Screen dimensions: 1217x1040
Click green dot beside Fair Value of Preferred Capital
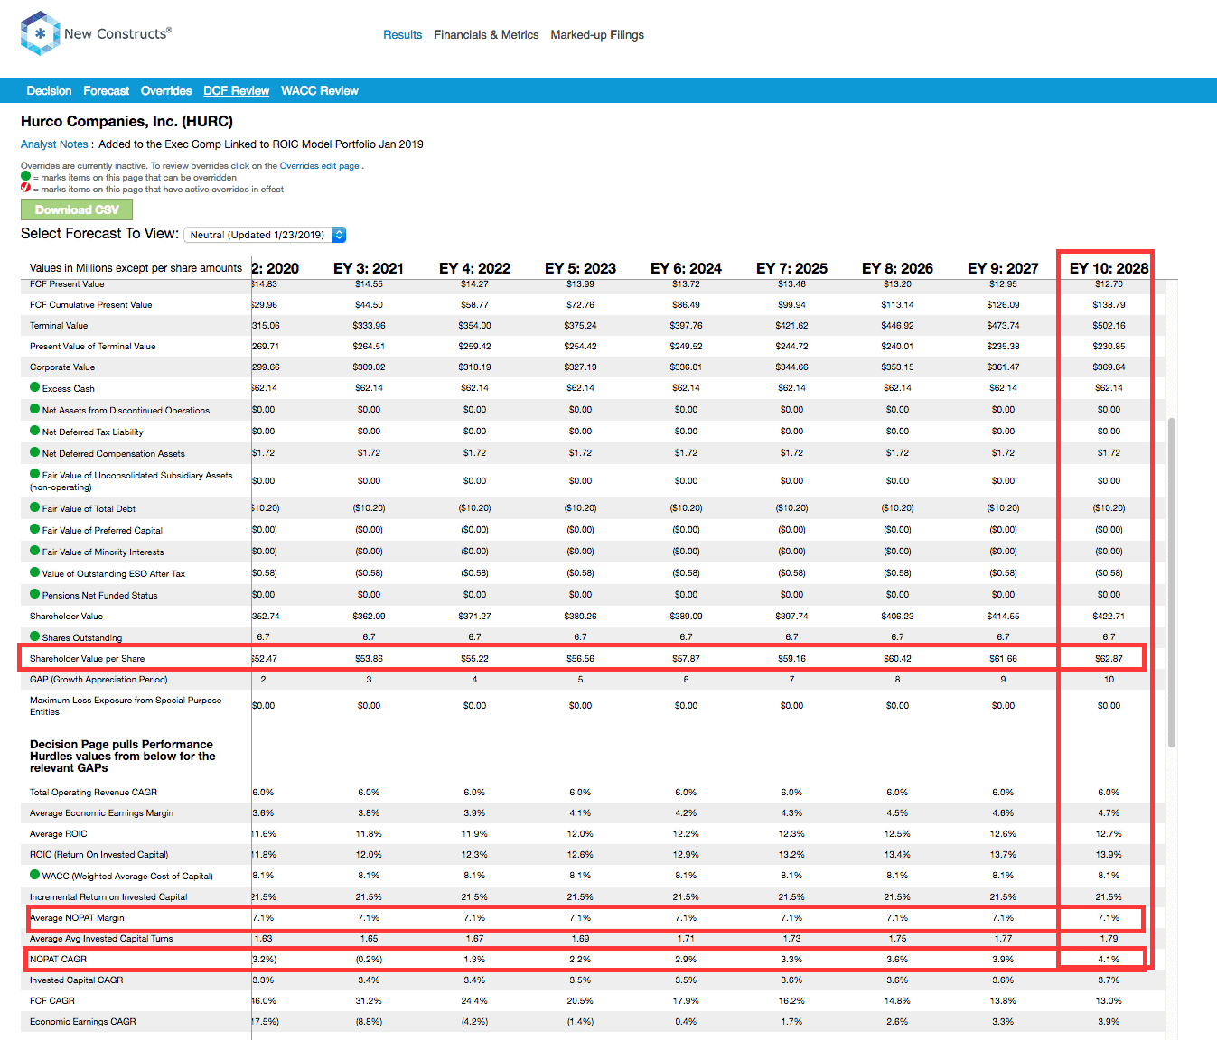[35, 529]
